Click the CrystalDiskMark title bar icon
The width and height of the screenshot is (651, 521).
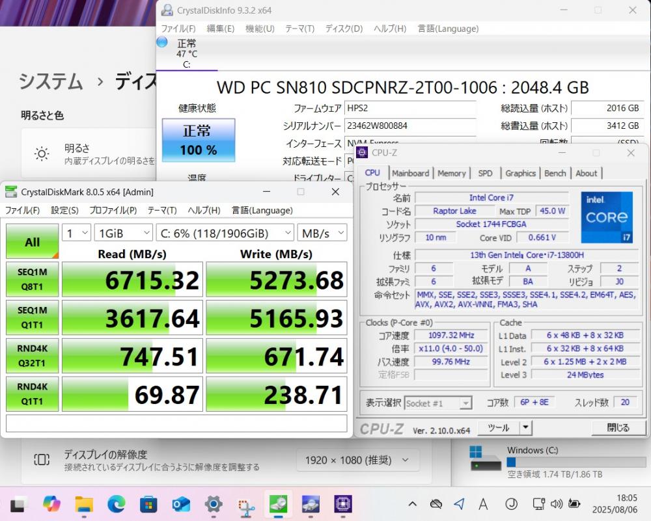click(x=11, y=192)
